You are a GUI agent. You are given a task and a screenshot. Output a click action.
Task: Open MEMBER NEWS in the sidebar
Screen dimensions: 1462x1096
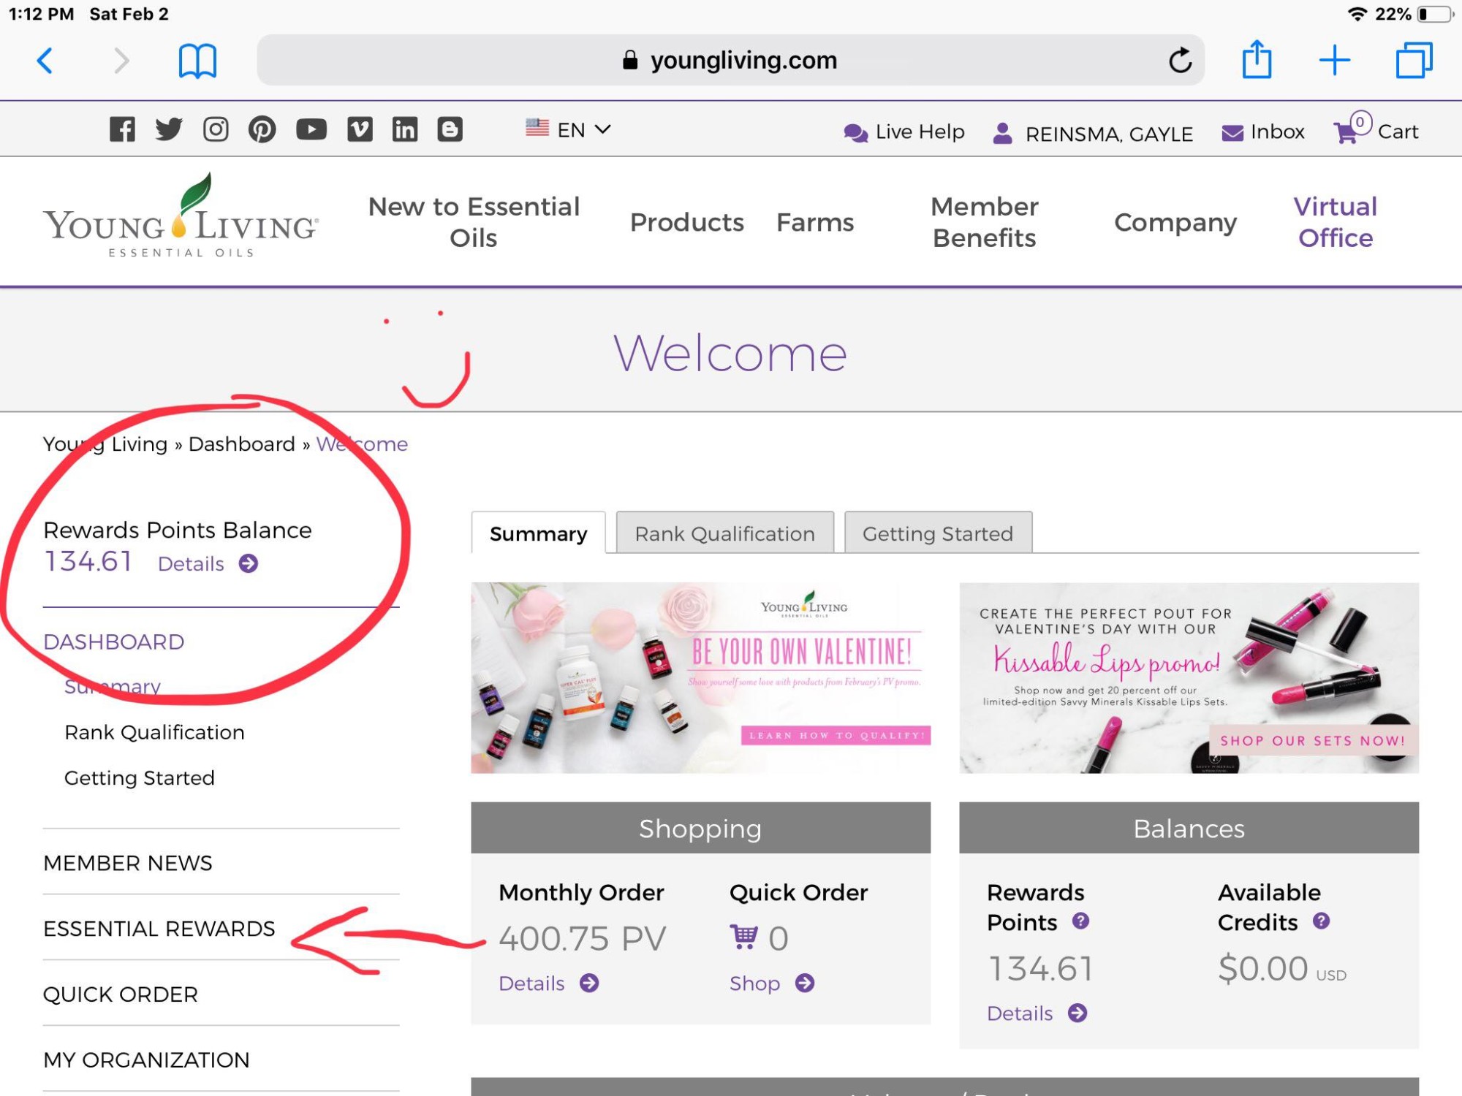tap(128, 863)
